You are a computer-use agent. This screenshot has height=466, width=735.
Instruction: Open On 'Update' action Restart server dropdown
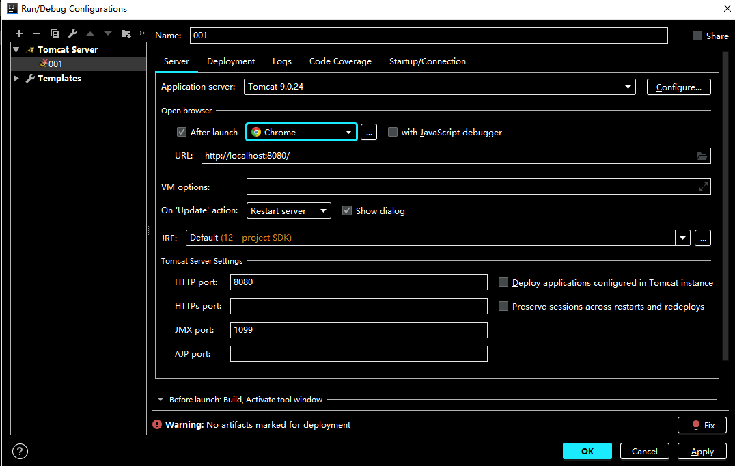[x=289, y=210]
